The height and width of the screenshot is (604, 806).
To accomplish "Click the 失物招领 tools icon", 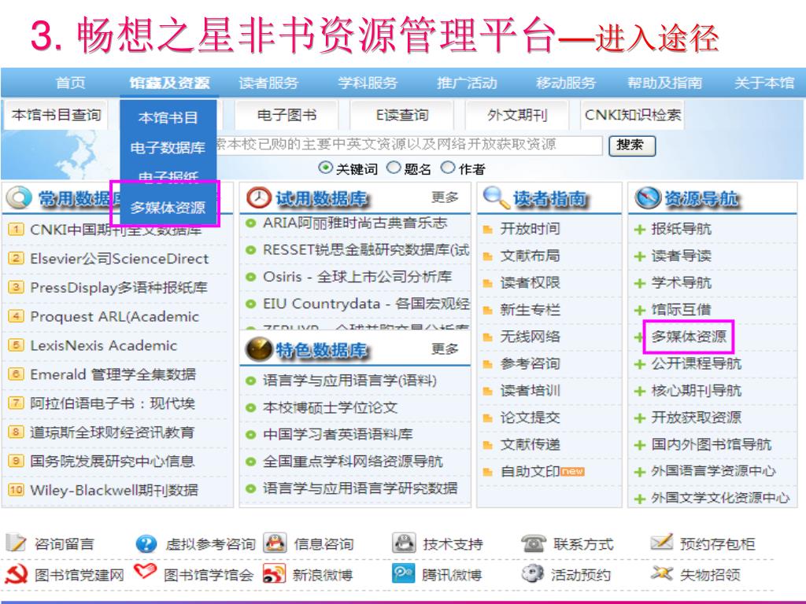I will pyautogui.click(x=661, y=573).
